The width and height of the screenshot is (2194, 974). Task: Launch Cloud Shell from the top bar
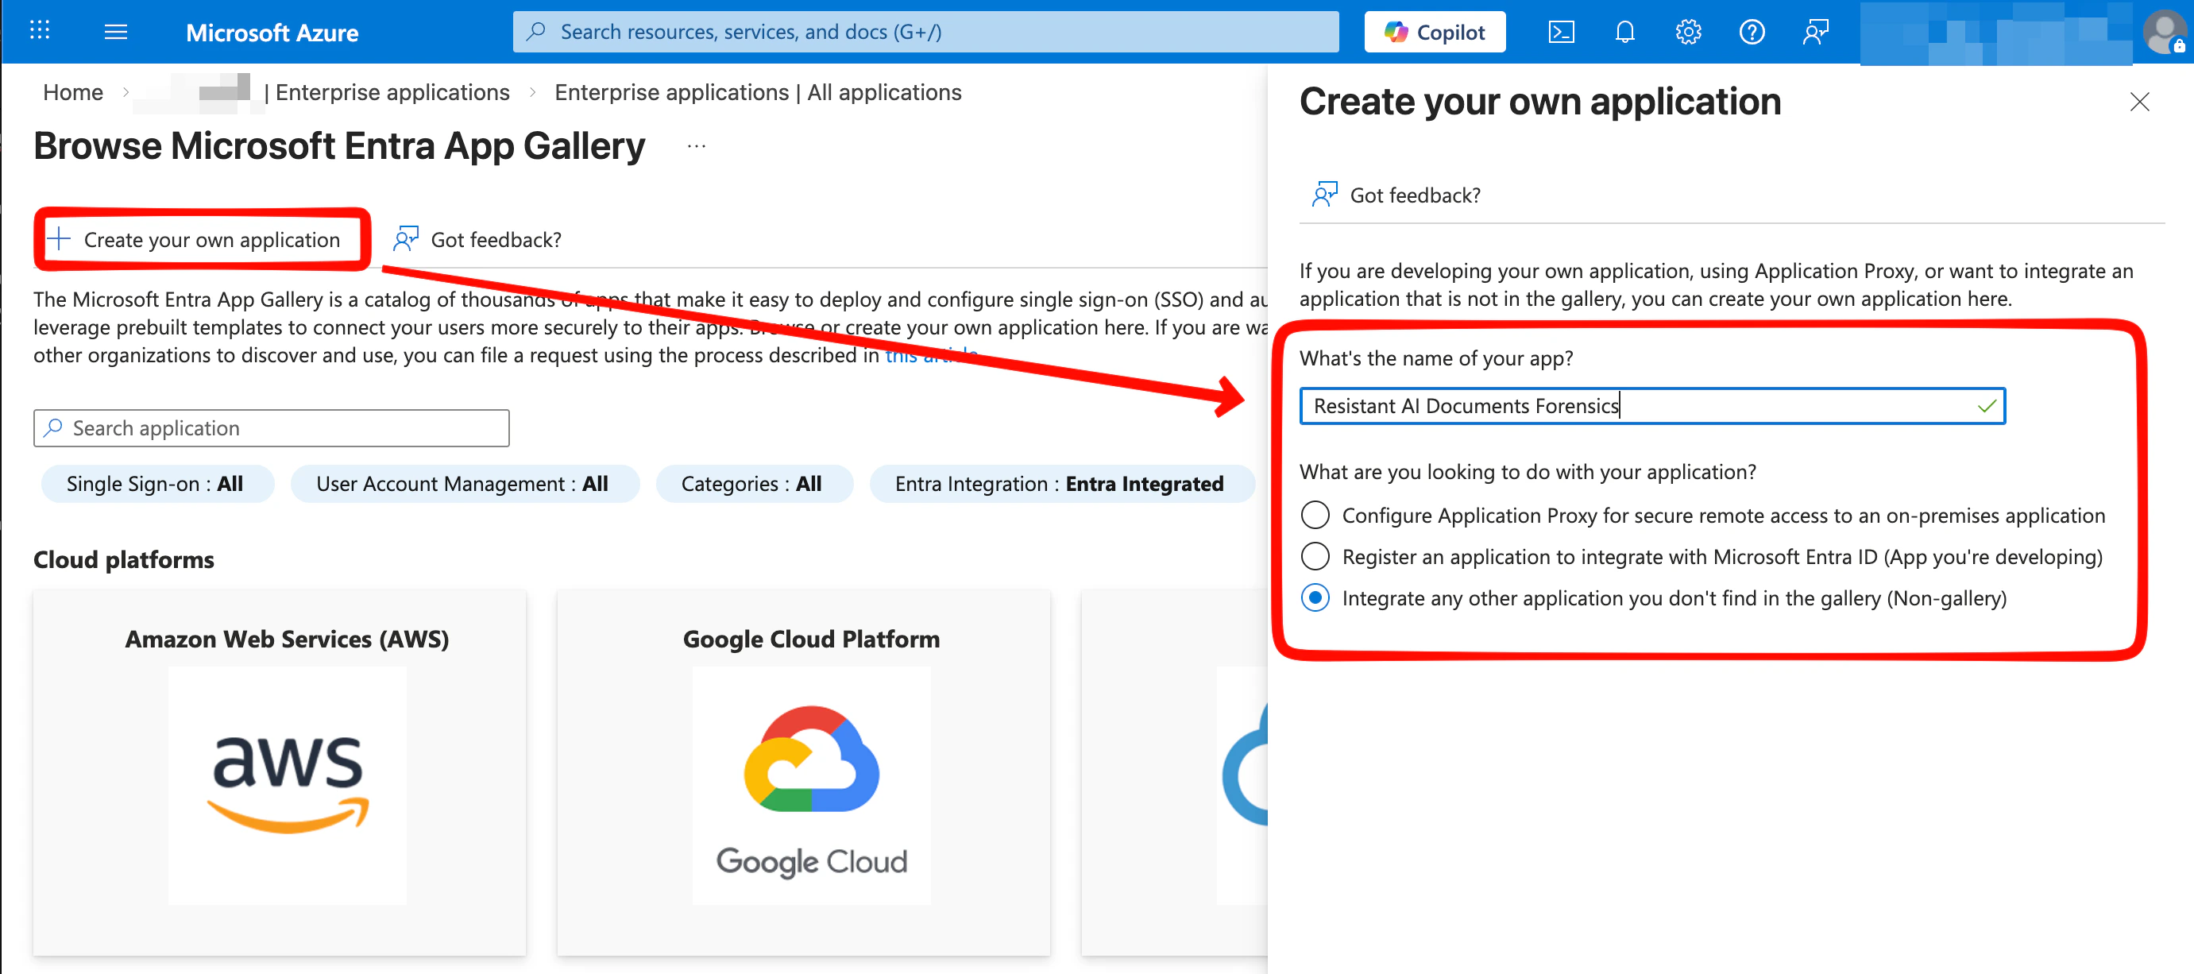pyautogui.click(x=1560, y=33)
